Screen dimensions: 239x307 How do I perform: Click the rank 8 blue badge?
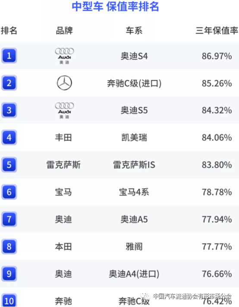9,247
